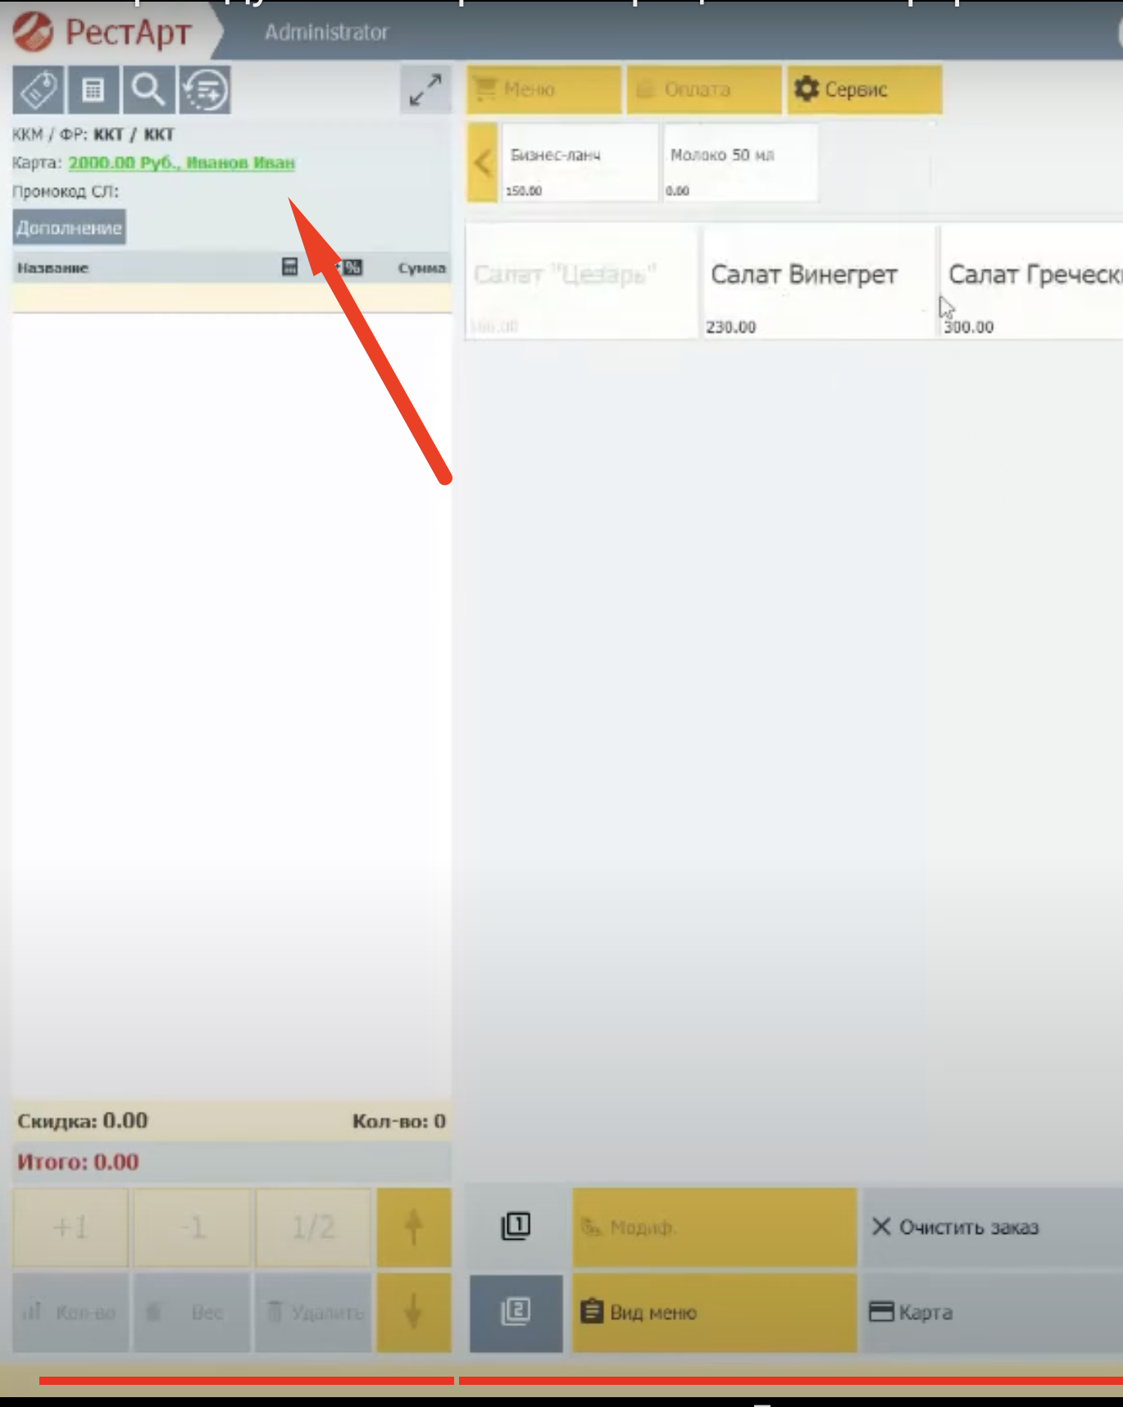Select the Бизнес-ланч category tile
This screenshot has width=1123, height=1407.
pos(580,162)
